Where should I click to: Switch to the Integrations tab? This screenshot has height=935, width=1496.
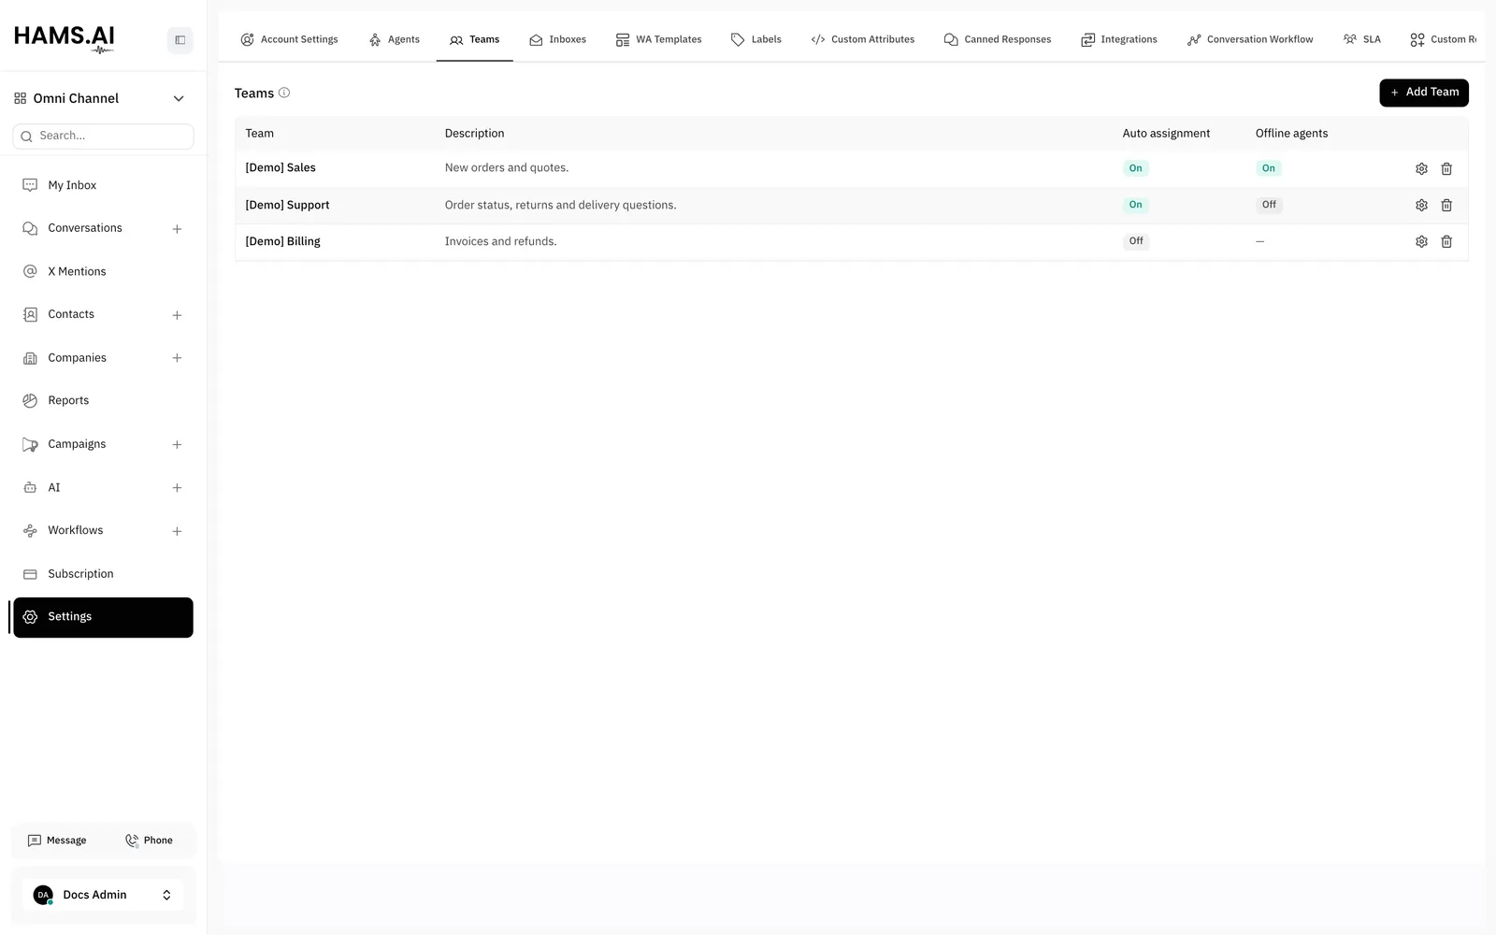click(1118, 39)
